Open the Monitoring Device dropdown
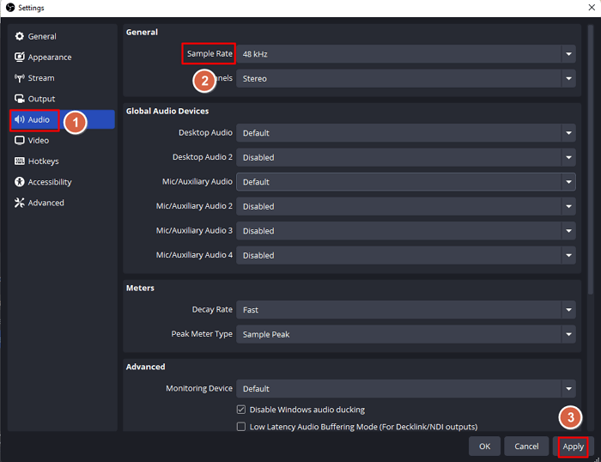The width and height of the screenshot is (601, 462). point(406,389)
